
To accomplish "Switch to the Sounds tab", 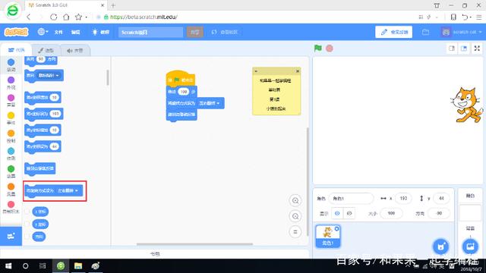I will click(75, 51).
